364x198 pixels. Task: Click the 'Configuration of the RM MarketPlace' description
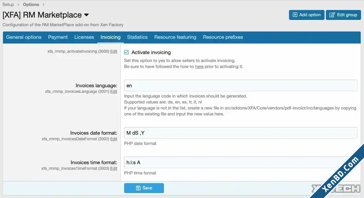click(63, 25)
